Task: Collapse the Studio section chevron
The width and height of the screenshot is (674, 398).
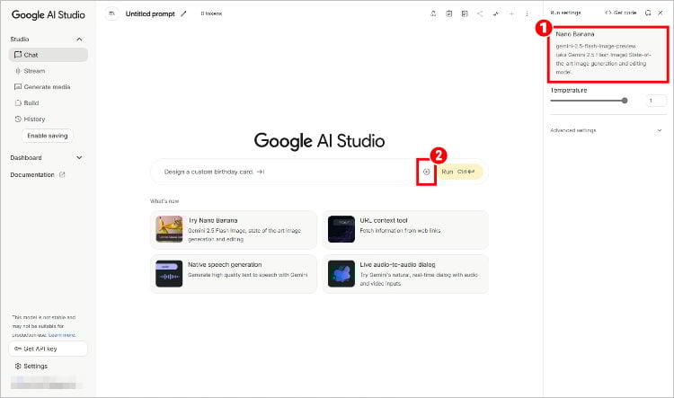Action: tap(79, 40)
